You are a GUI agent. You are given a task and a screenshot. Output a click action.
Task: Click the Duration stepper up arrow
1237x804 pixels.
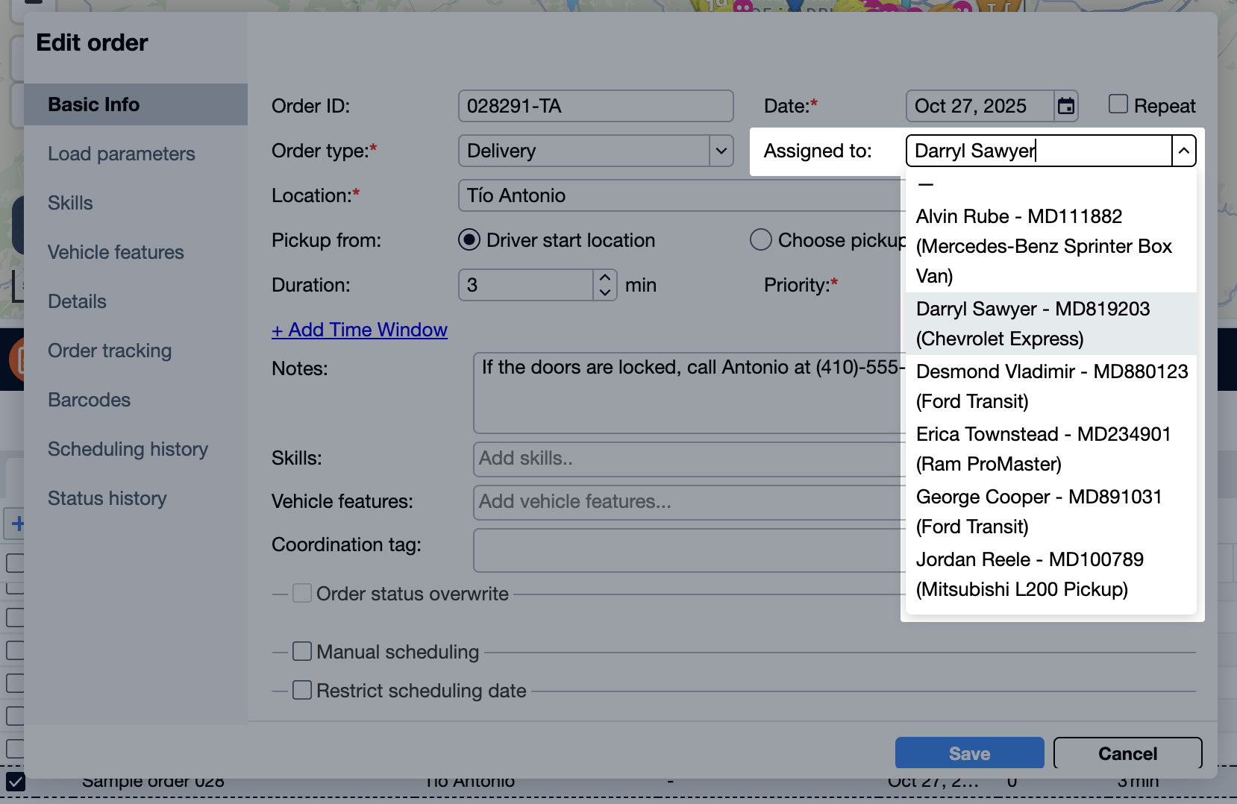[604, 277]
